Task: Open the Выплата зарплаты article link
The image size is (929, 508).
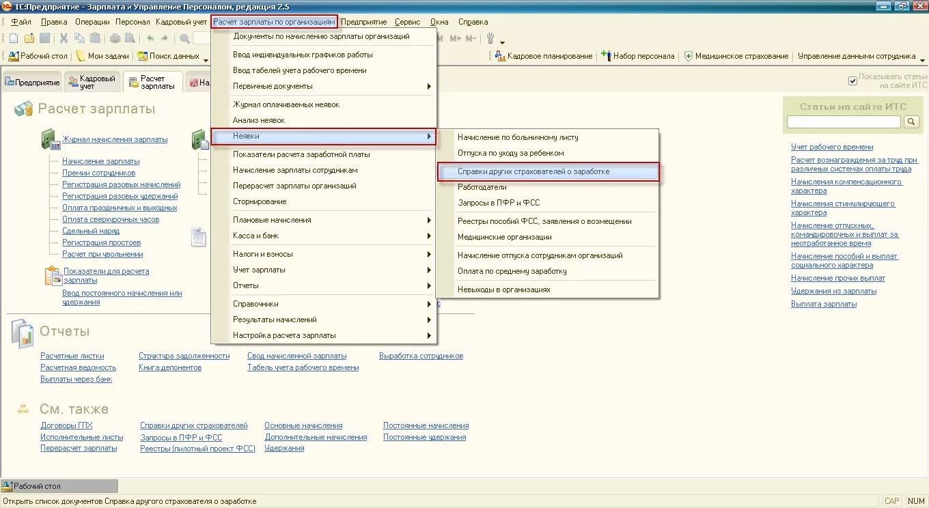Action: coord(824,304)
